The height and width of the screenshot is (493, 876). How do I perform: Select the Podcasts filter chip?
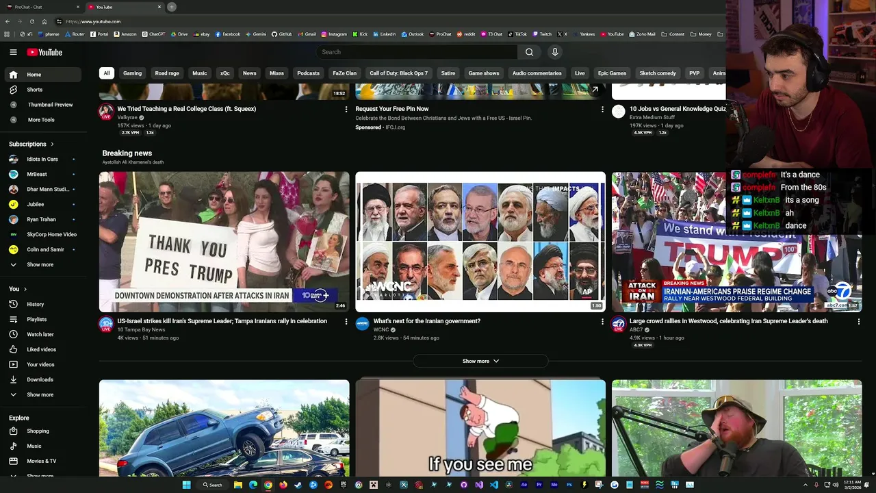[x=308, y=73]
